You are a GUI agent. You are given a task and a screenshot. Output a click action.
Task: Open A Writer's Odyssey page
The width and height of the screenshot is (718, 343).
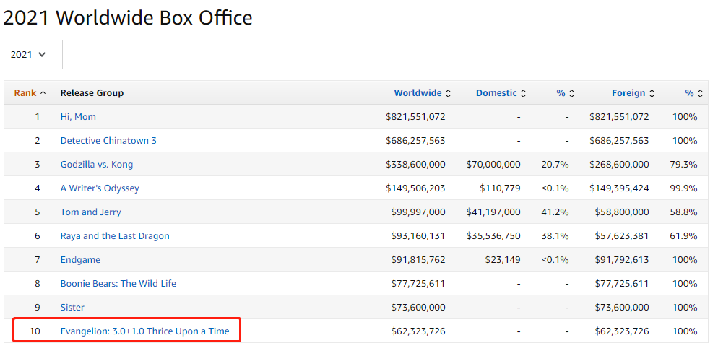tap(100, 188)
